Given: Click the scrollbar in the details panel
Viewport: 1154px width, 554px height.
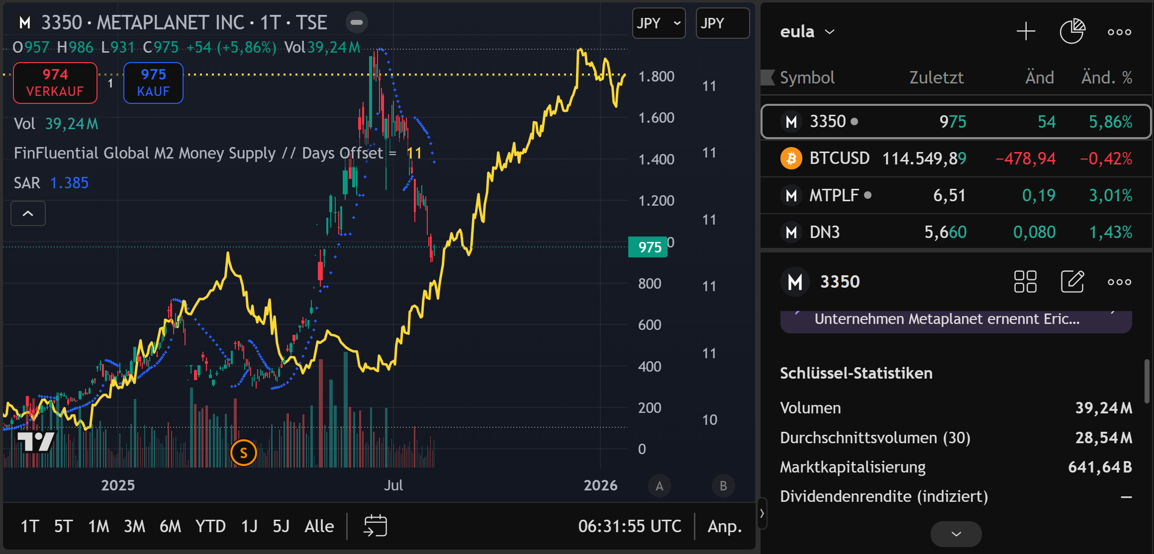Looking at the screenshot, I should point(1147,381).
